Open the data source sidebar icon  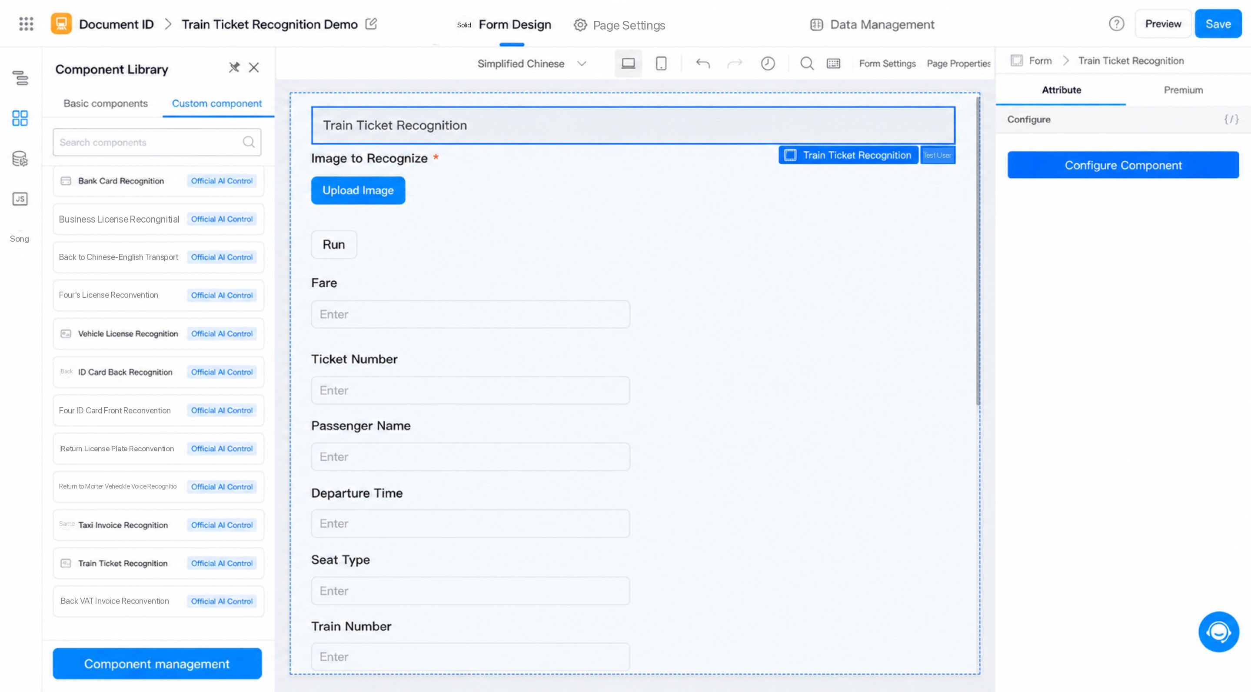point(20,158)
